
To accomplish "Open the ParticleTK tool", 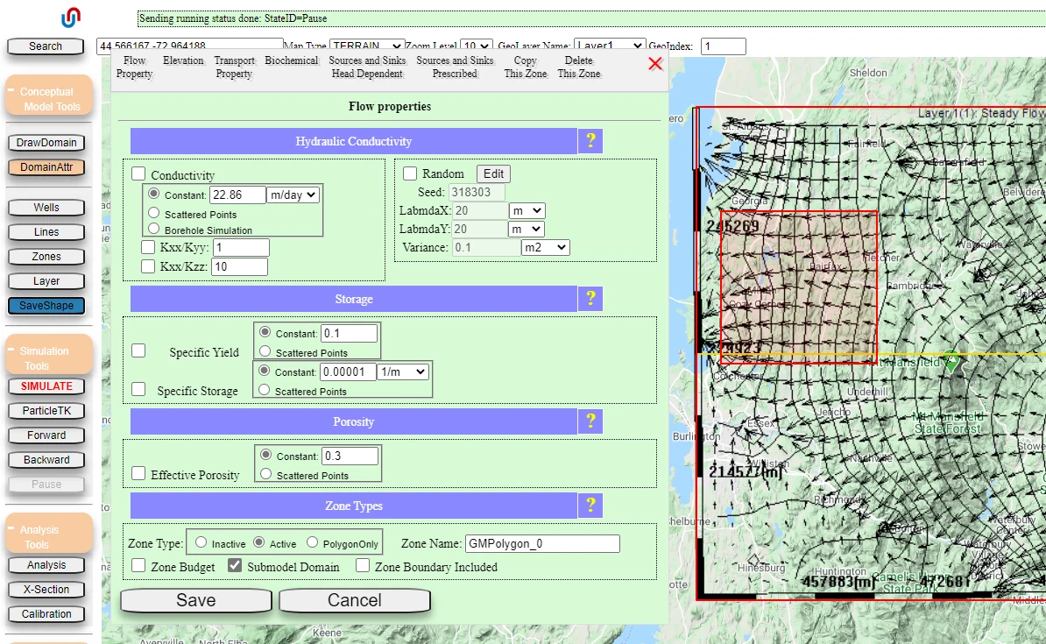I will click(46, 410).
